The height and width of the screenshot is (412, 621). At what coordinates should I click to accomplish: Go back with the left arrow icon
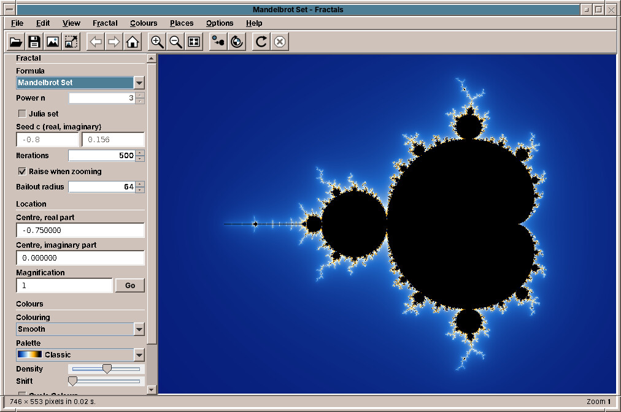pos(96,42)
